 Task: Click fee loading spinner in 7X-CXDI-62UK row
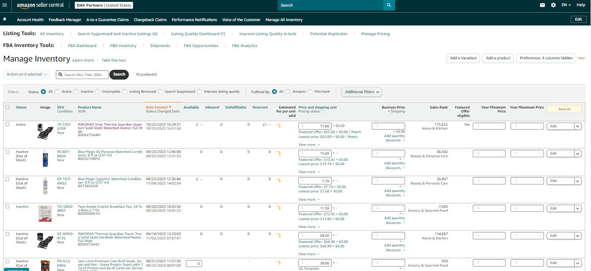(278, 126)
